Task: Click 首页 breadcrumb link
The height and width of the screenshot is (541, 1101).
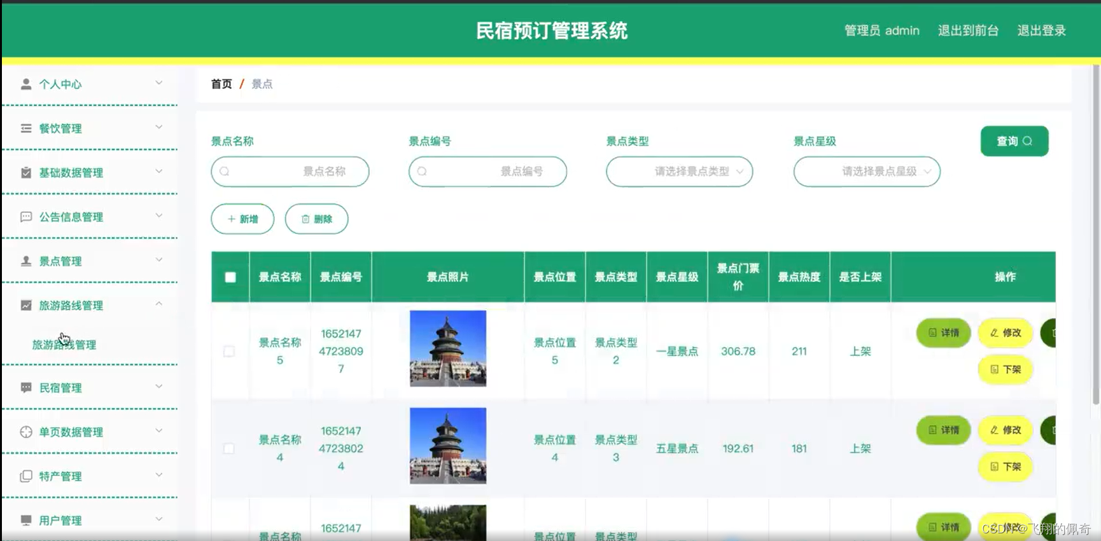Action: [x=221, y=84]
